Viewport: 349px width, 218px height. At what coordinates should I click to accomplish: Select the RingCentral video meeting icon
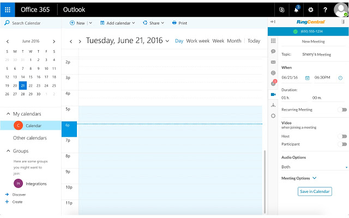point(273,94)
